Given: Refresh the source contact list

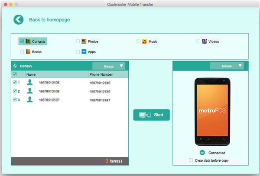Looking at the screenshot, I should tap(26, 66).
